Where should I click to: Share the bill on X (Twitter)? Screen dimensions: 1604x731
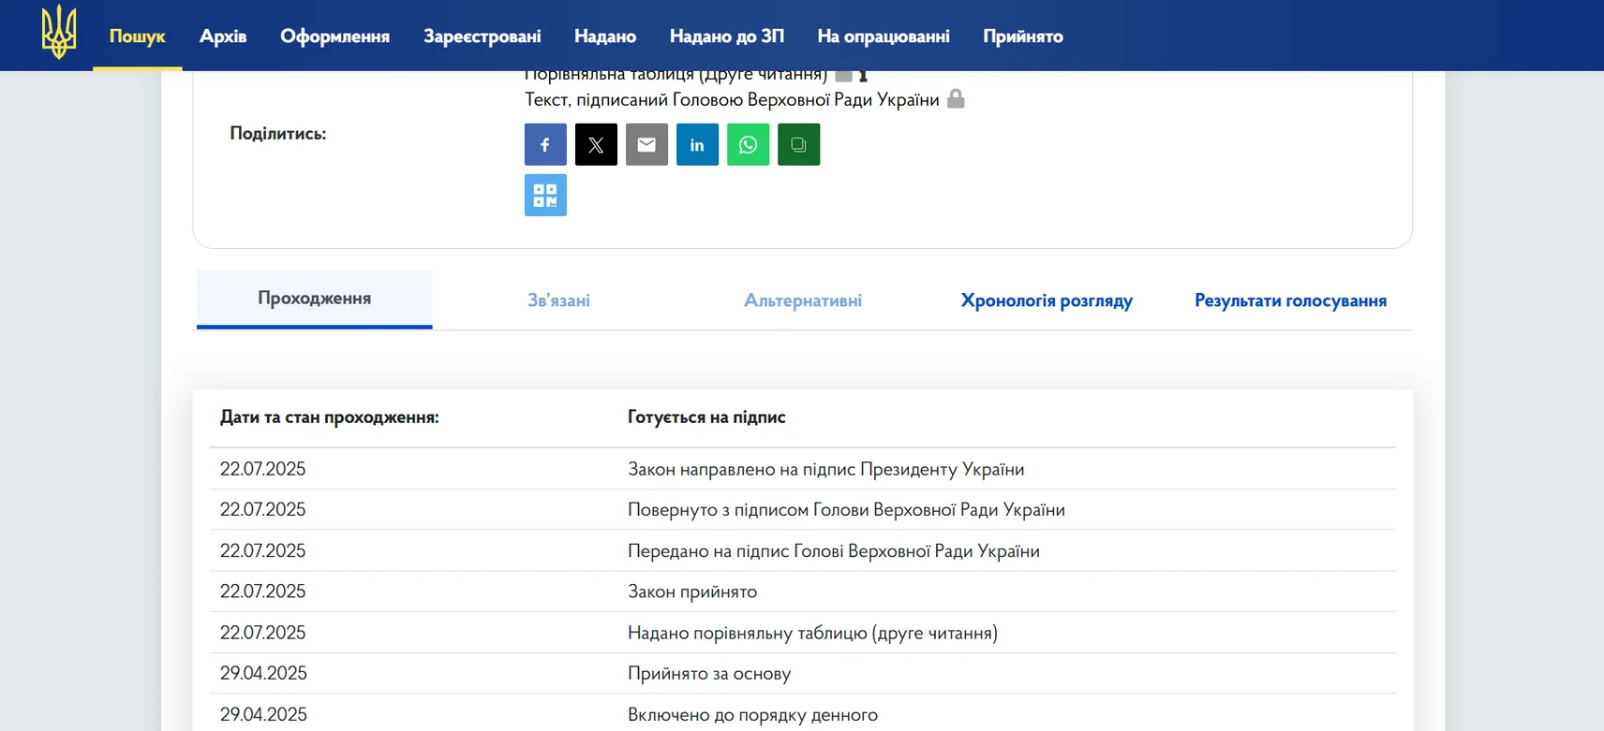click(596, 145)
